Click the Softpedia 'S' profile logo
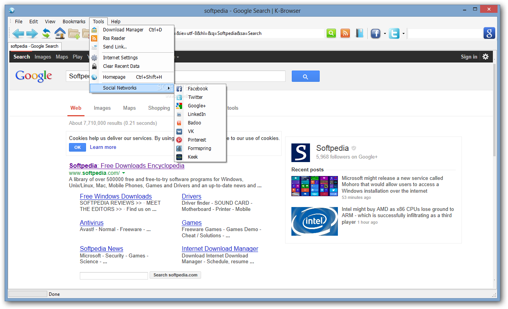Screen dimensions: 508x309 (301, 153)
